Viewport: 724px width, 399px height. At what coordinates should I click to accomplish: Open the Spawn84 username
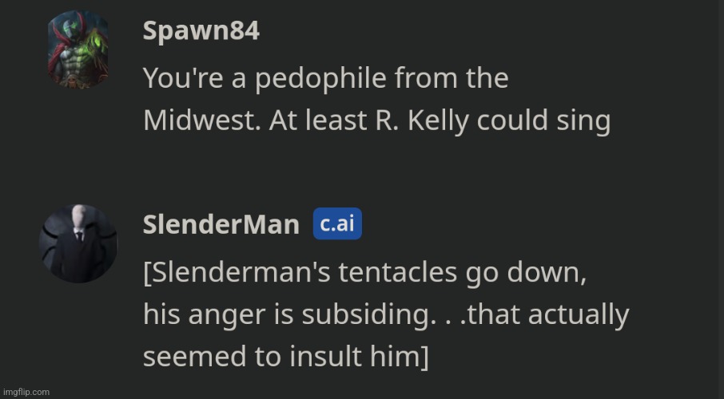coord(201,32)
